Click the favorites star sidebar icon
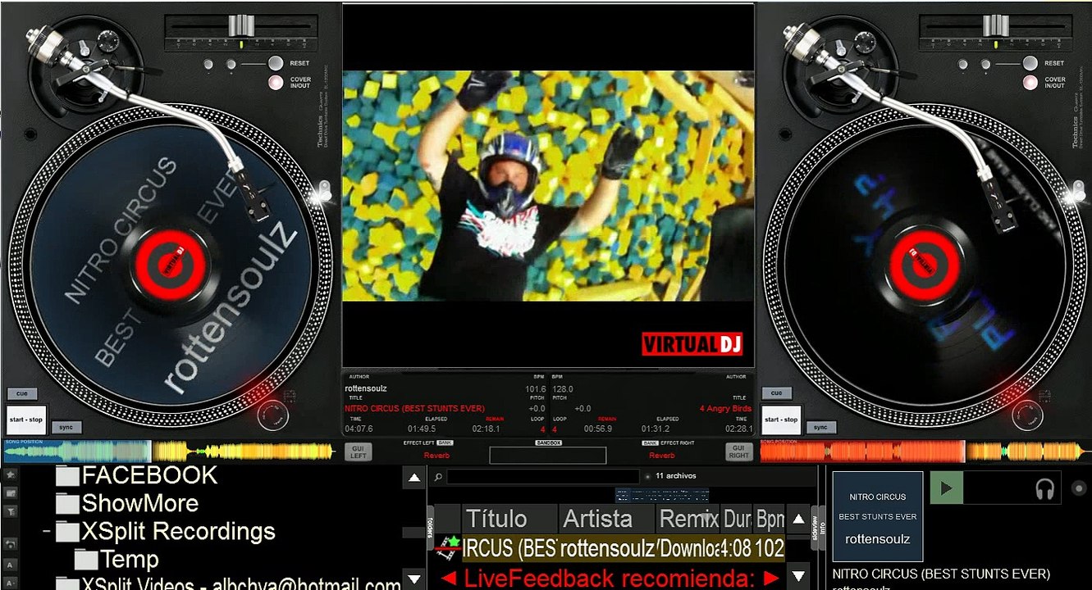Viewport: 1092px width, 590px height. (x=10, y=474)
